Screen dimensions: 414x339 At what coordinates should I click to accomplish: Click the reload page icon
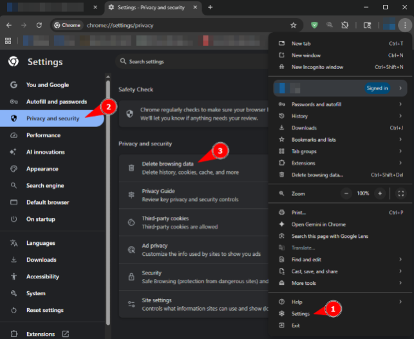pyautogui.click(x=39, y=25)
